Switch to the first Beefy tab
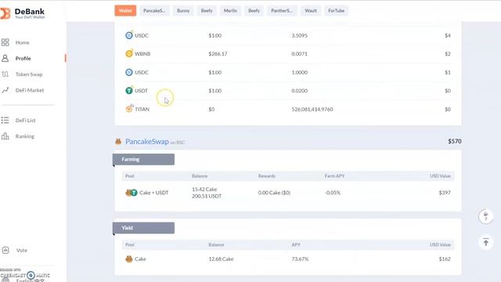Viewport: 501px width, 282px height. pyautogui.click(x=207, y=10)
